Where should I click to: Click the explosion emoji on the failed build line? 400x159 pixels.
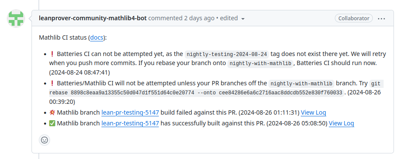[52, 112]
